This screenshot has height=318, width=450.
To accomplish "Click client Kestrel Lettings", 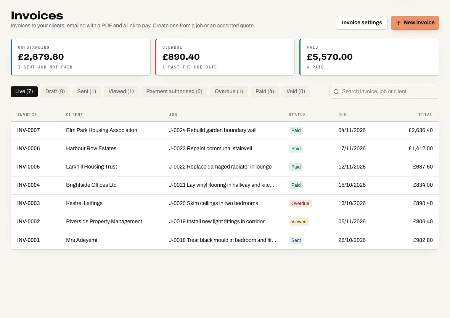I will (84, 204).
